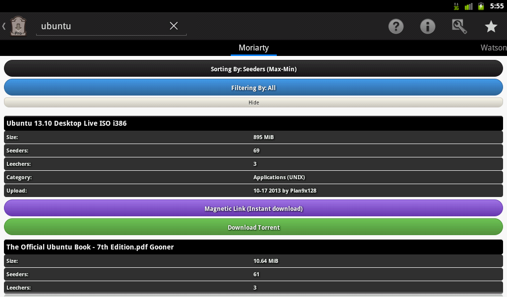
Task: Open the help question mark icon
Action: coord(396,27)
